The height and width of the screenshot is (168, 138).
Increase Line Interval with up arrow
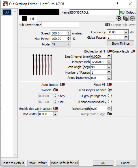[x=109, y=55]
